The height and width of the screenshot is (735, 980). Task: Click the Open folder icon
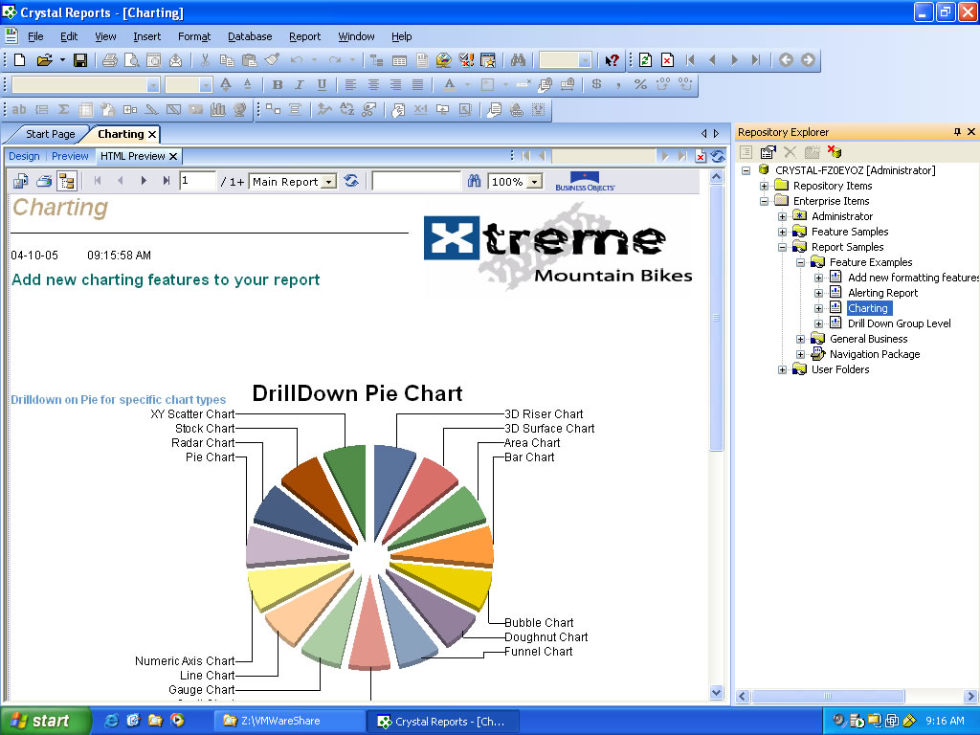pos(44,60)
